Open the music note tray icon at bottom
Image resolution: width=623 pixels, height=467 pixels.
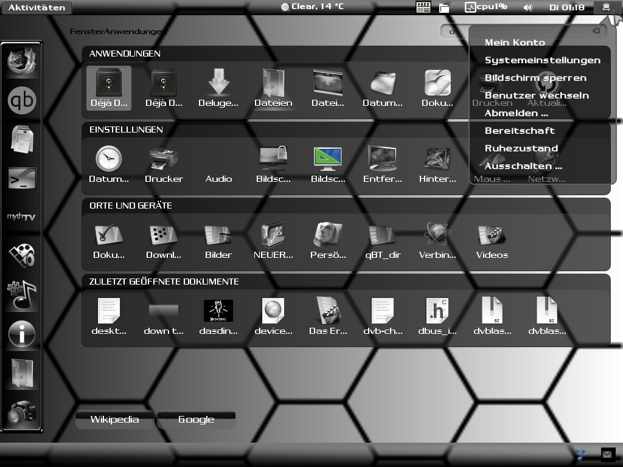tap(581, 454)
